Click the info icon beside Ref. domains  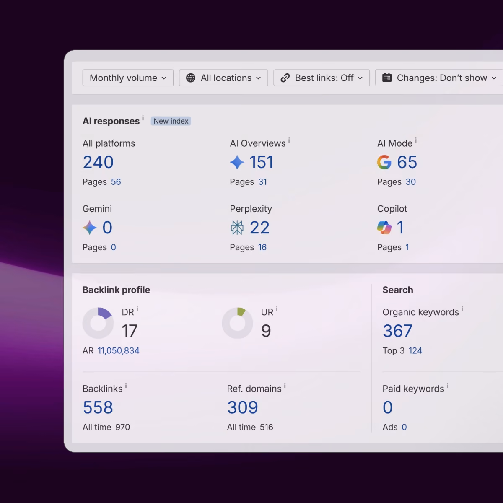[x=285, y=386]
